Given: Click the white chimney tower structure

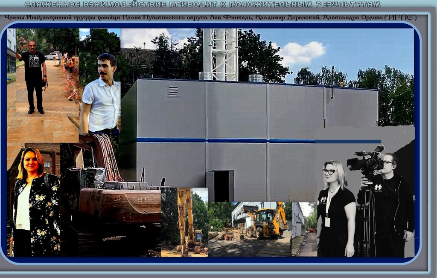Looking at the screenshot, I should (x=221, y=55).
